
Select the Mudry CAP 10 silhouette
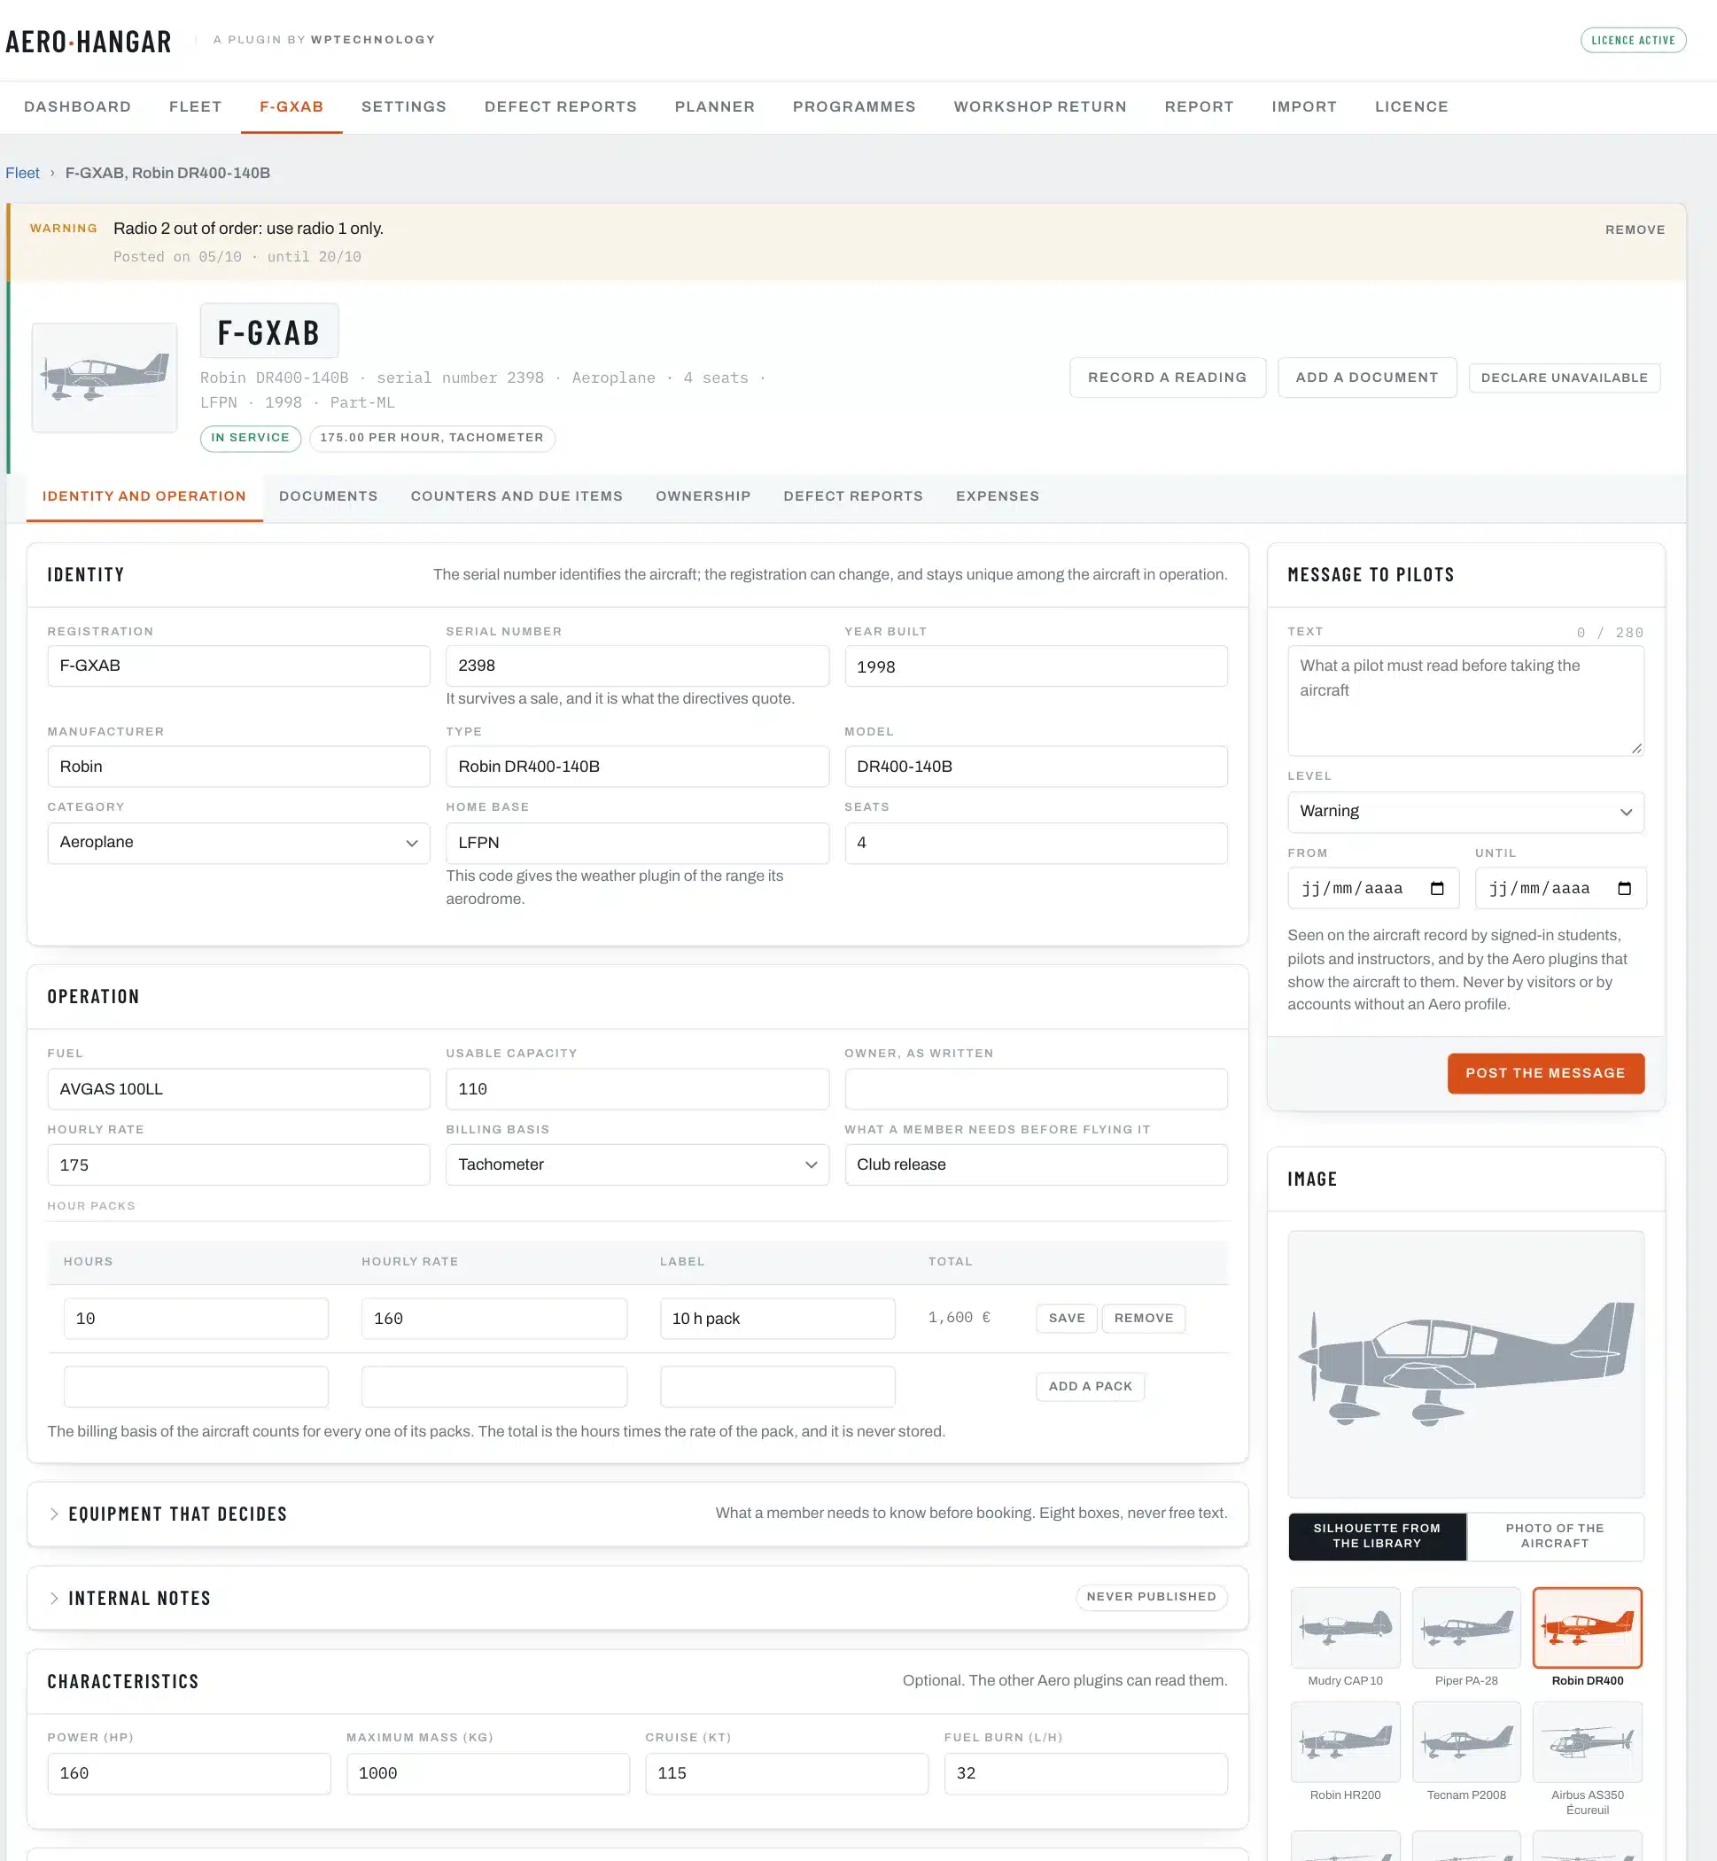click(1344, 1627)
